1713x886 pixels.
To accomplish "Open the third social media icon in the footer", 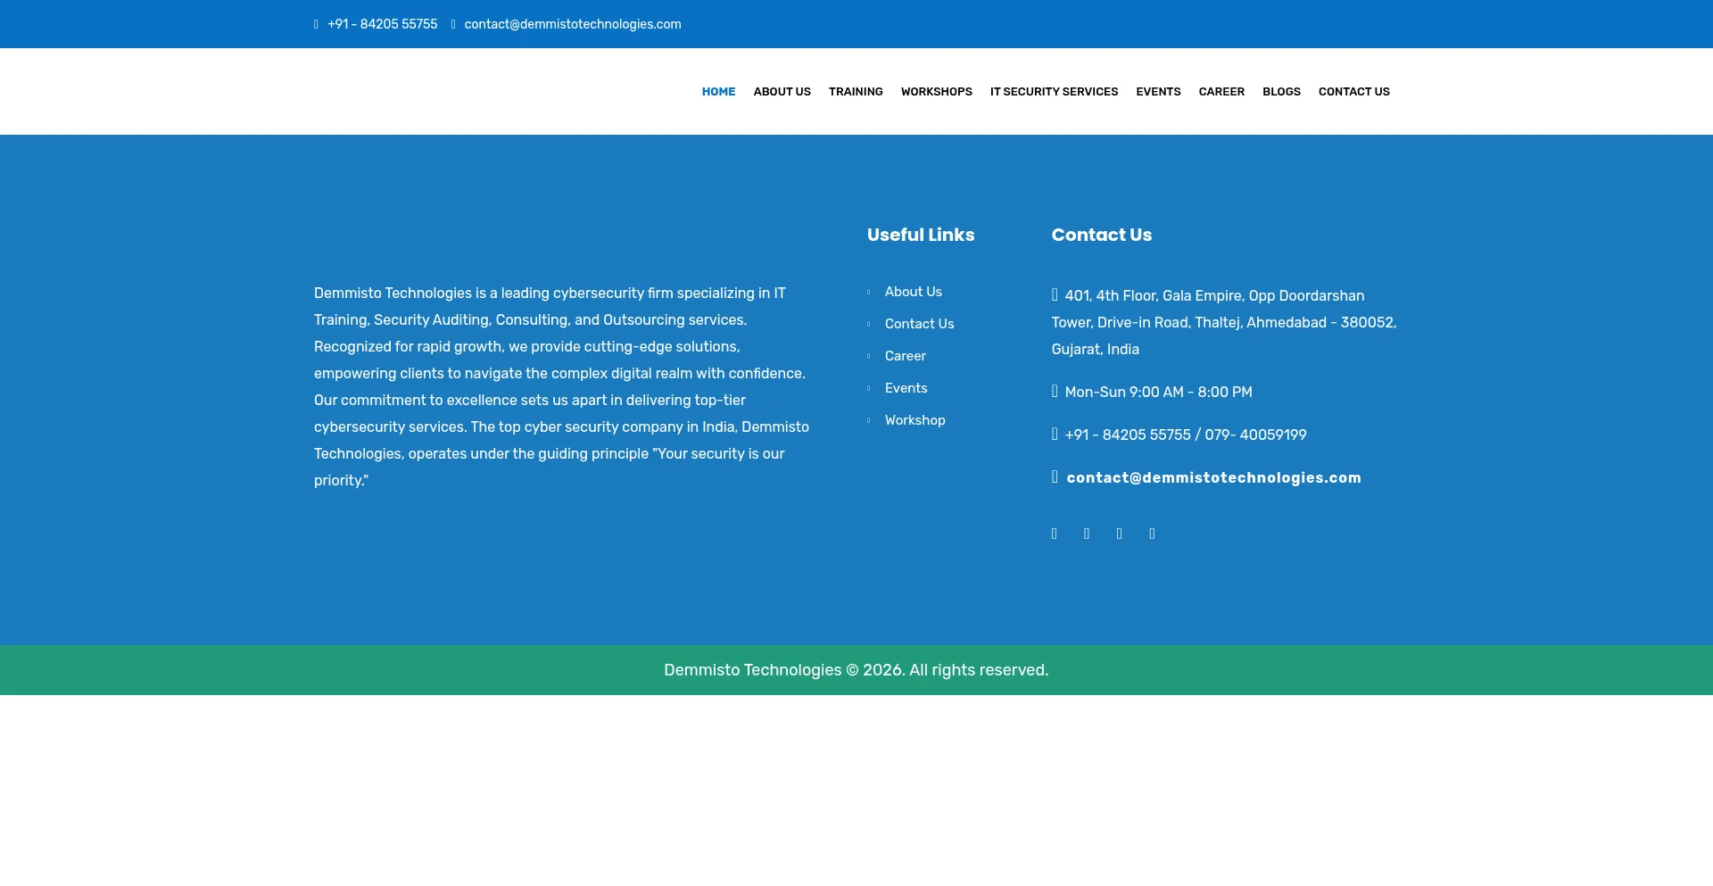I will coord(1120,534).
